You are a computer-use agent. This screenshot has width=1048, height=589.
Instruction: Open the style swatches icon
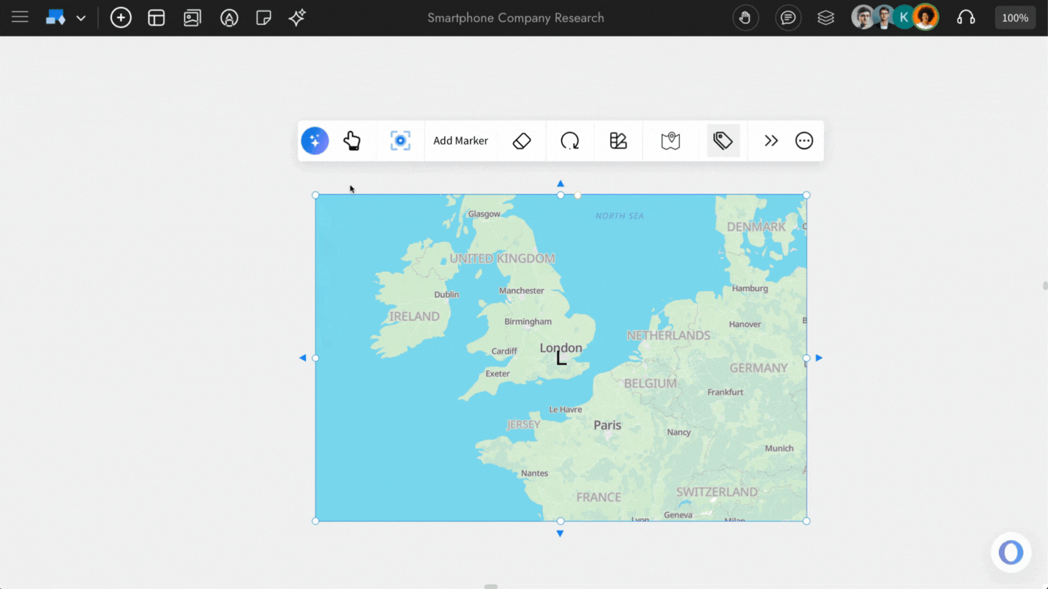pos(618,140)
